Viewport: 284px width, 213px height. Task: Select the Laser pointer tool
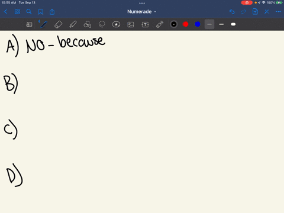pyautogui.click(x=160, y=24)
